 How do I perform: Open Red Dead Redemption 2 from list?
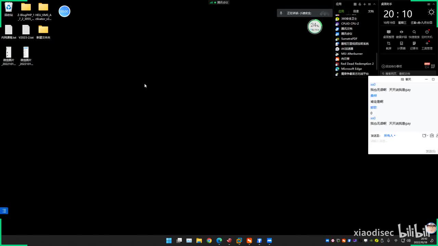(355, 64)
